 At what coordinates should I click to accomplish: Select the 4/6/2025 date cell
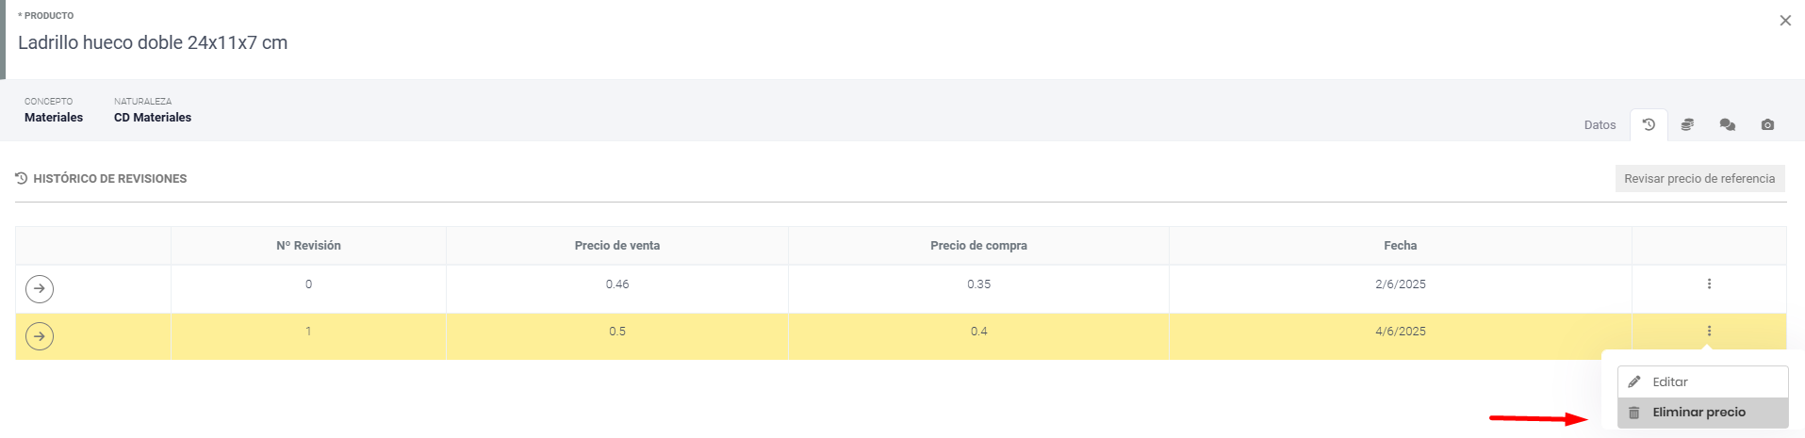point(1400,331)
